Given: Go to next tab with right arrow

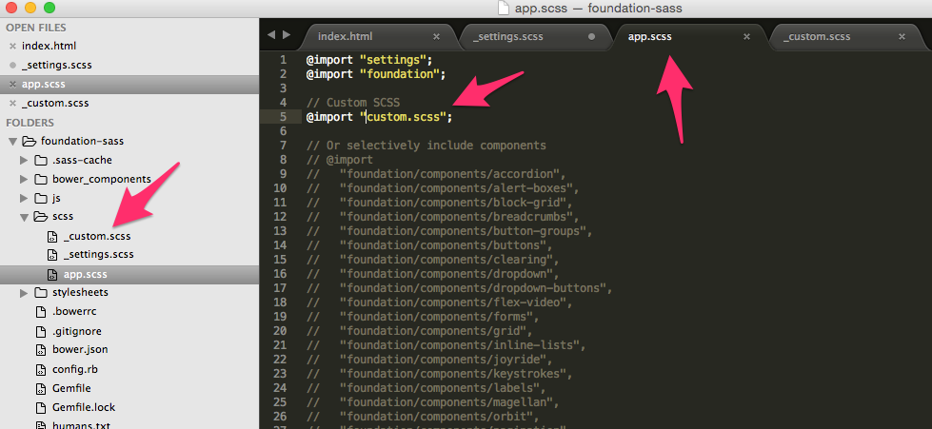Looking at the screenshot, I should point(287,35).
